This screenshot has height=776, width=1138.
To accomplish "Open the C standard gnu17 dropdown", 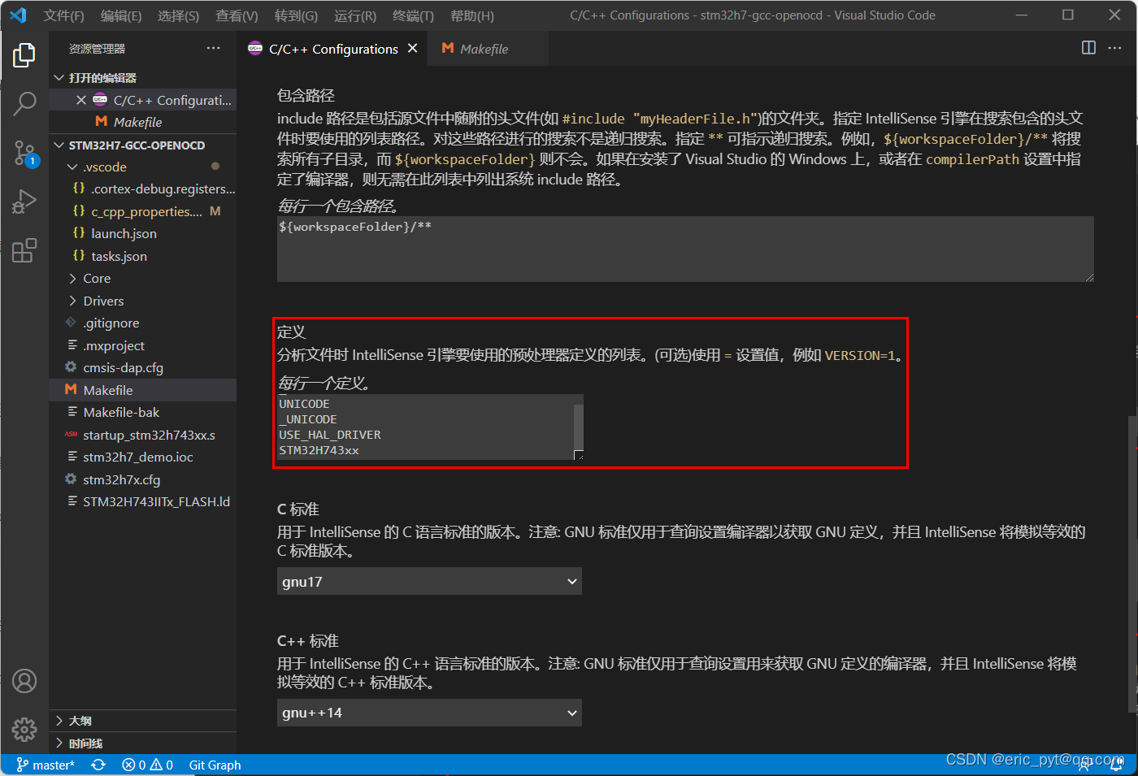I will pos(429,581).
